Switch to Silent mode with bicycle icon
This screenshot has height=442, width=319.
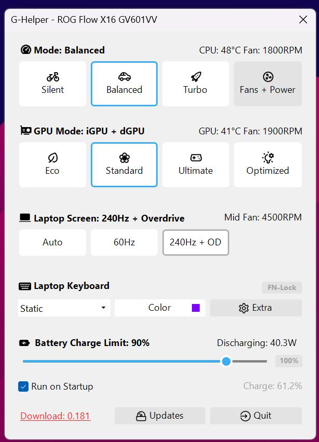tap(52, 84)
